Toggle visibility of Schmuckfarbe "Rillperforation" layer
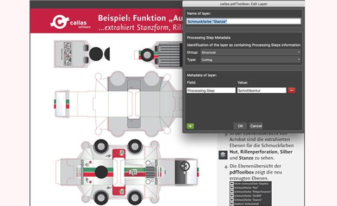This screenshot has height=206, width=337. (x=232, y=192)
